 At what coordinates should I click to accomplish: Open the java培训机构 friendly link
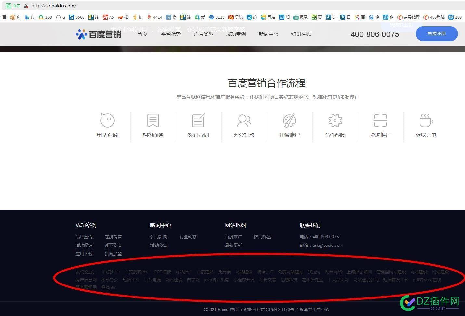pyautogui.click(x=216, y=280)
